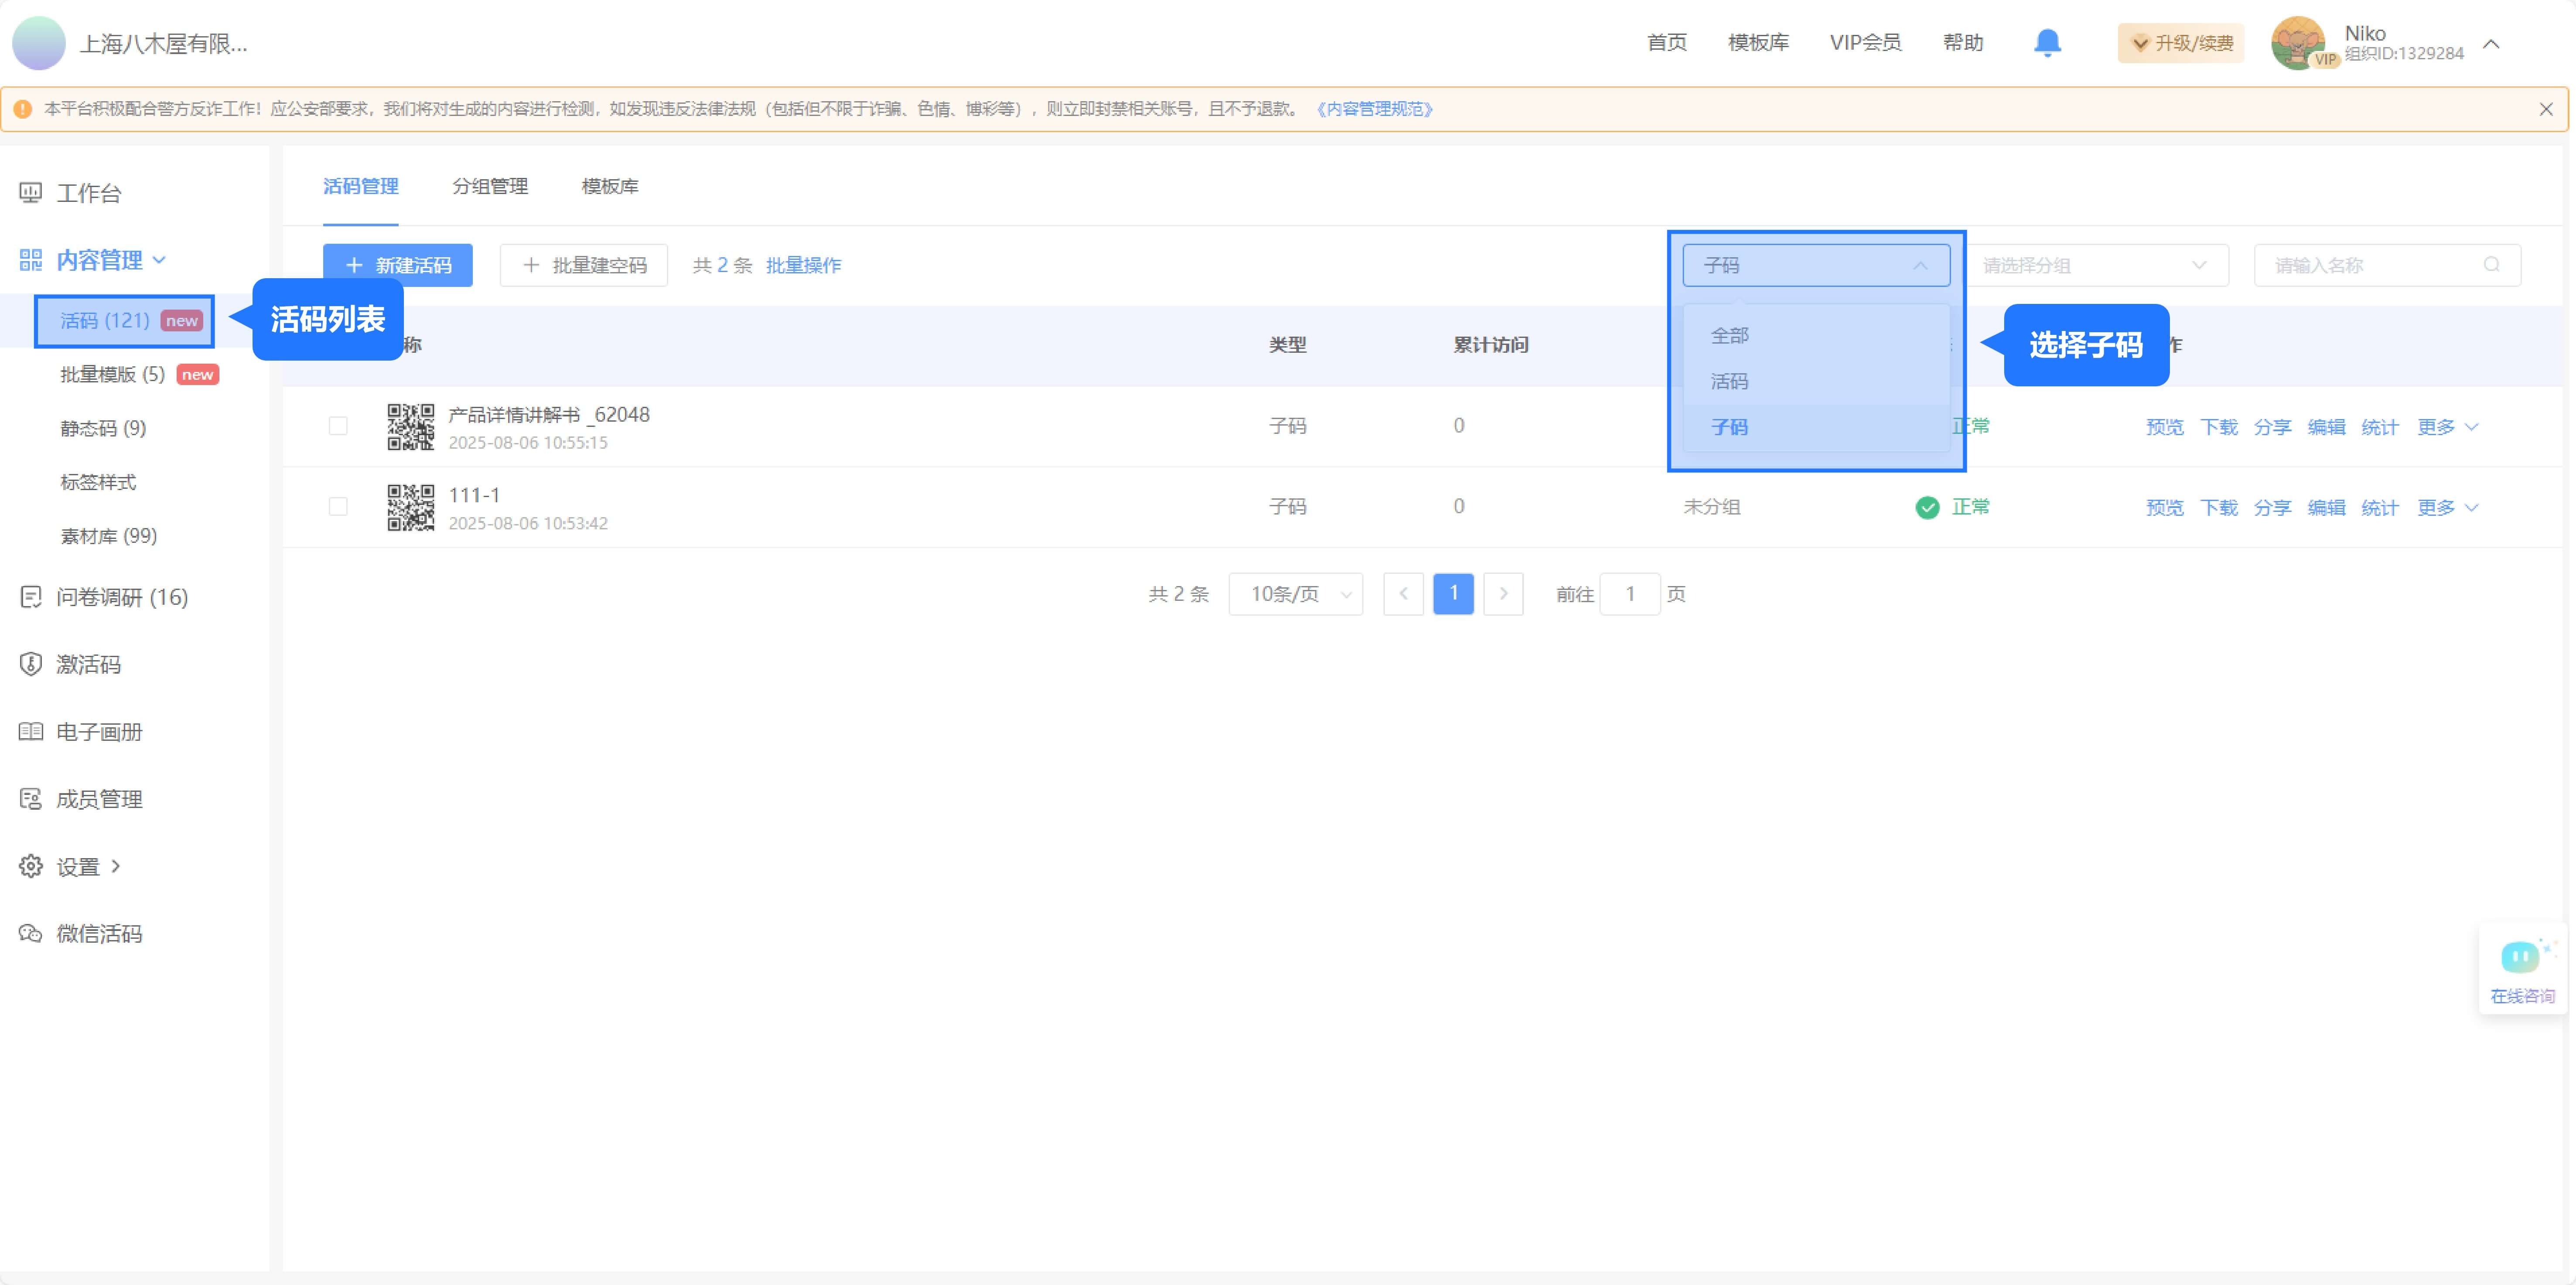Open 微信活码 in the sidebar

(x=100, y=933)
